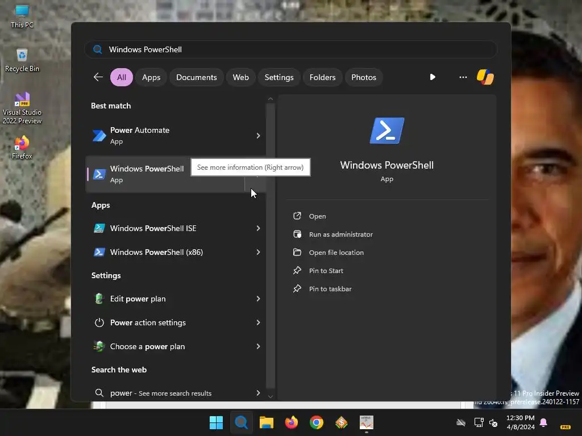Search the web for power

coord(176,393)
